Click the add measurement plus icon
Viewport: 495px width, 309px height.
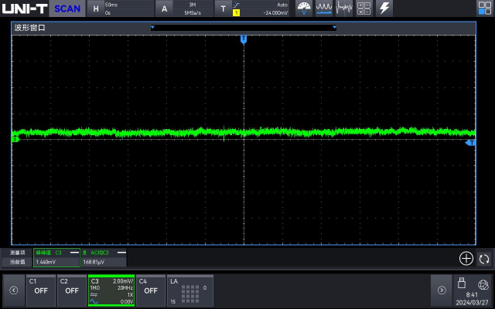tap(466, 259)
